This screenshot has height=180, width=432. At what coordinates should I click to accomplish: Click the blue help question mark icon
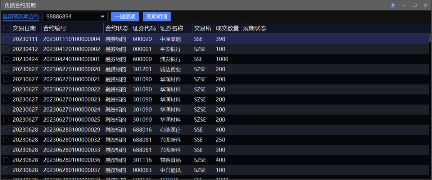393,5
